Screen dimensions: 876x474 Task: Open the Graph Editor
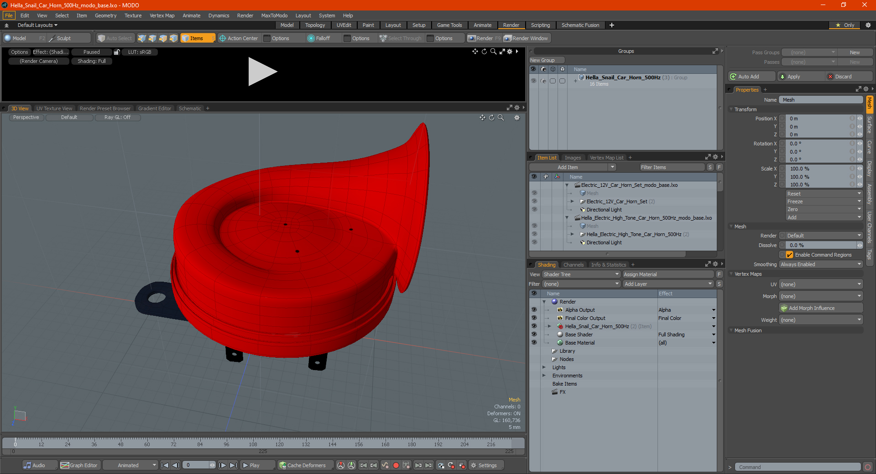point(79,465)
